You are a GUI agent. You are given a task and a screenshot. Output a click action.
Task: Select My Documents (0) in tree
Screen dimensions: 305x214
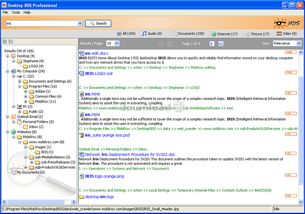point(30,172)
